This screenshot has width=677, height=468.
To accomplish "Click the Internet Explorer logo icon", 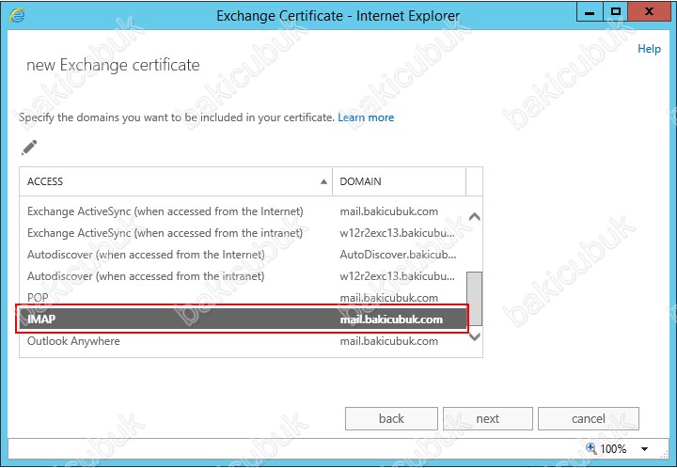I will (x=17, y=15).
